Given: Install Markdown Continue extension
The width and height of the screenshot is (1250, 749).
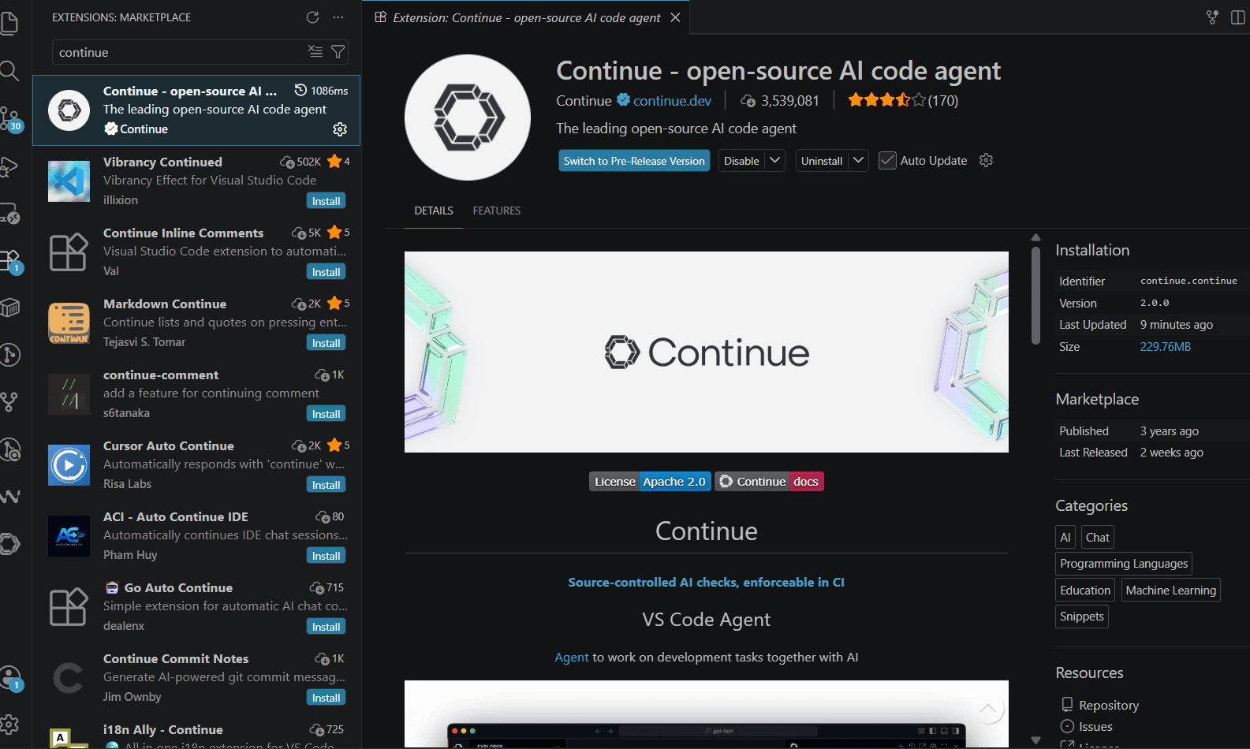Looking at the screenshot, I should (x=326, y=343).
